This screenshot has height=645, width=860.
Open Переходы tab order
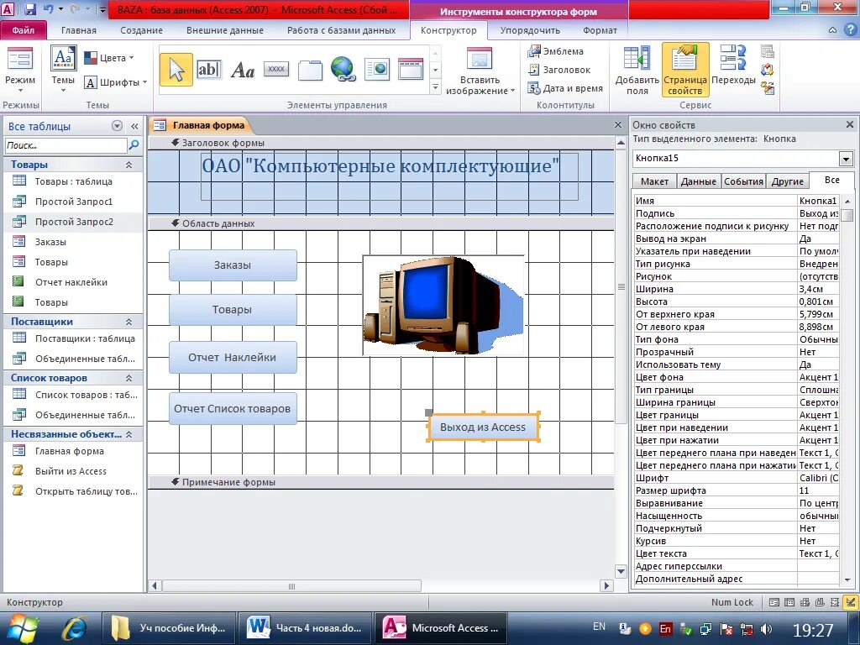tap(733, 66)
